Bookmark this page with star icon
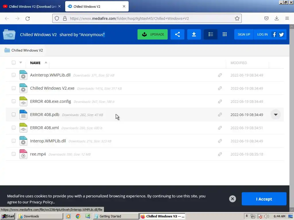 click(237, 18)
